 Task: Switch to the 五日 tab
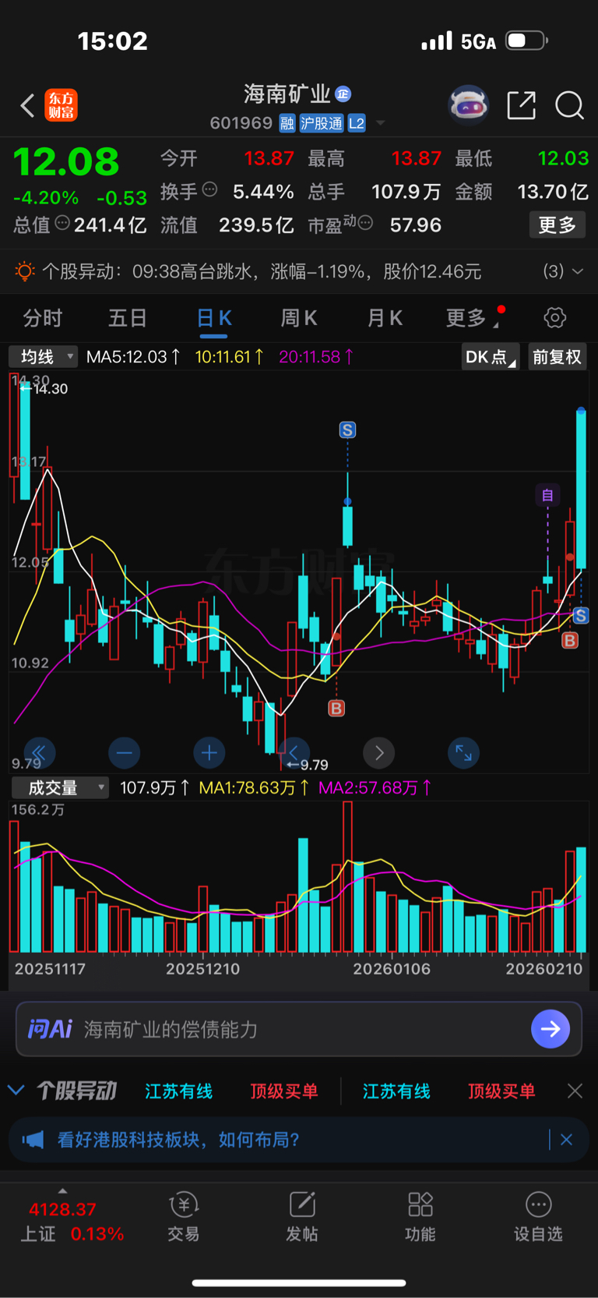click(128, 318)
